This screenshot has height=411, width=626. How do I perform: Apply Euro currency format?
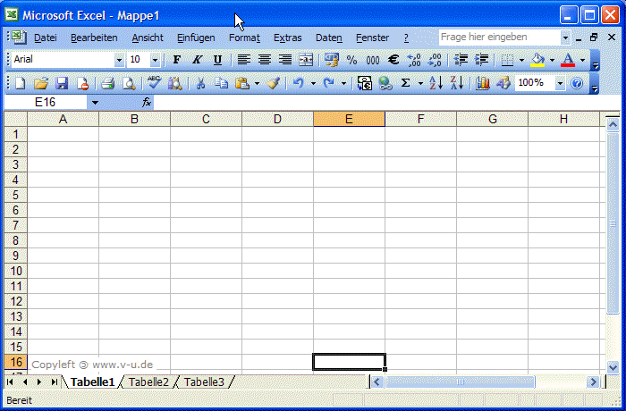(x=393, y=60)
